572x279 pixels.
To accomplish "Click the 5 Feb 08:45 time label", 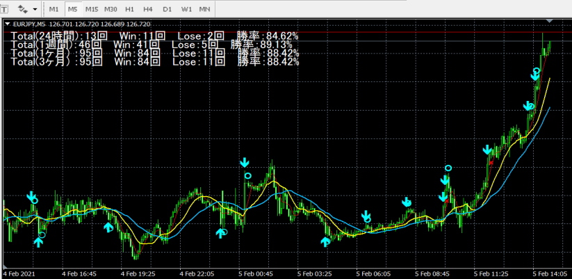I will click(x=432, y=273).
